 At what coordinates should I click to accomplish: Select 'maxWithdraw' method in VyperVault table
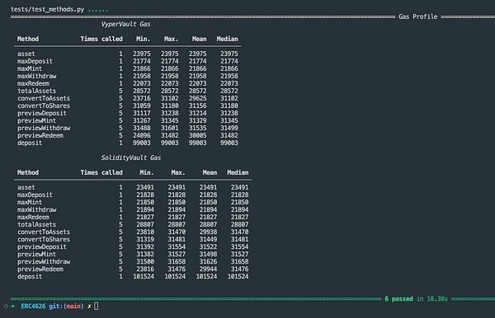click(x=37, y=76)
